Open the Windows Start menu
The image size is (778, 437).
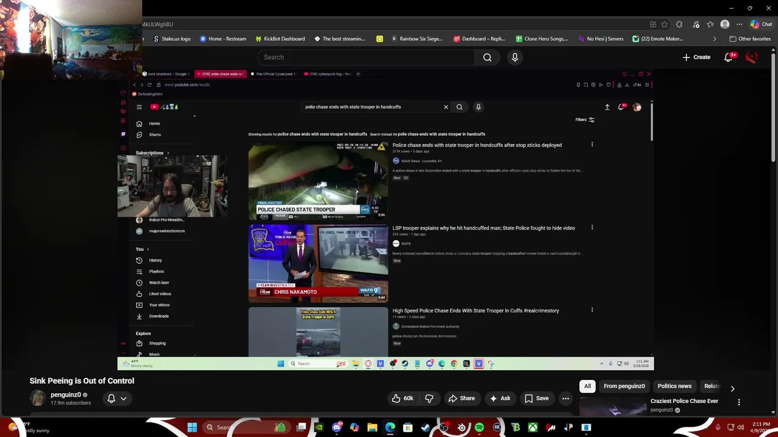pos(192,427)
